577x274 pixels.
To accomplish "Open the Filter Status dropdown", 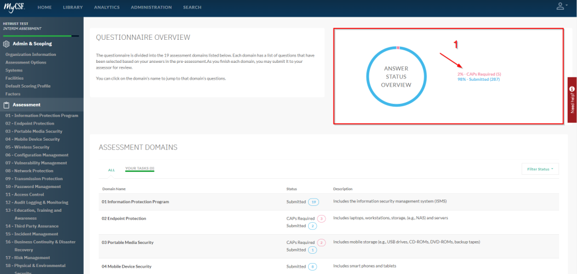I will point(540,169).
